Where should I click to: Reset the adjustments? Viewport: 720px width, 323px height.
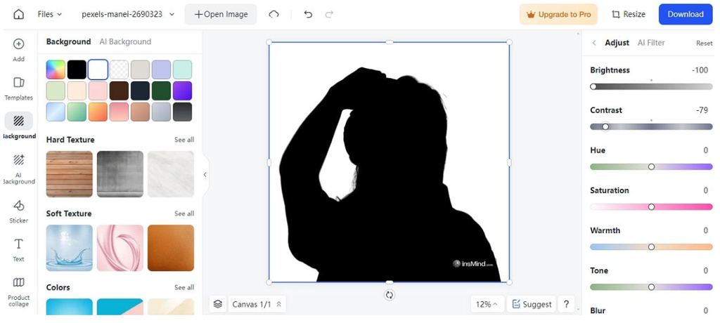[704, 43]
